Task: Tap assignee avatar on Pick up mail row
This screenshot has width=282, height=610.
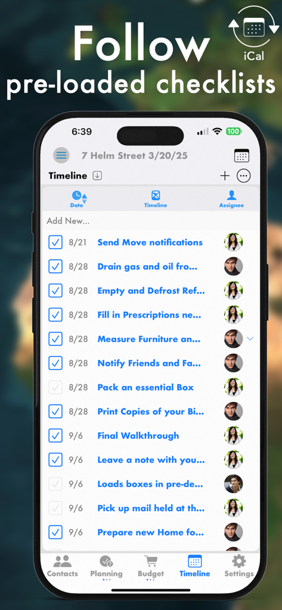Action: (x=233, y=508)
